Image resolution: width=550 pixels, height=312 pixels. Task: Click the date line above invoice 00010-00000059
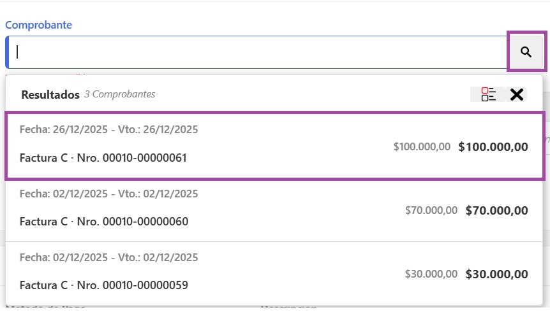point(108,257)
